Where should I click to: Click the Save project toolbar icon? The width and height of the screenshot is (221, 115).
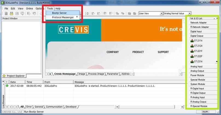click(x=17, y=13)
